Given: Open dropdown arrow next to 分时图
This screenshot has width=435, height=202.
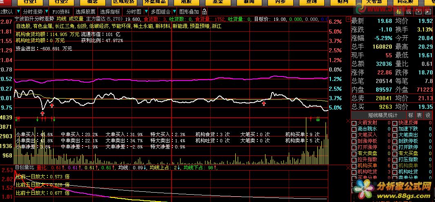Looking at the screenshot, I should (146, 12).
